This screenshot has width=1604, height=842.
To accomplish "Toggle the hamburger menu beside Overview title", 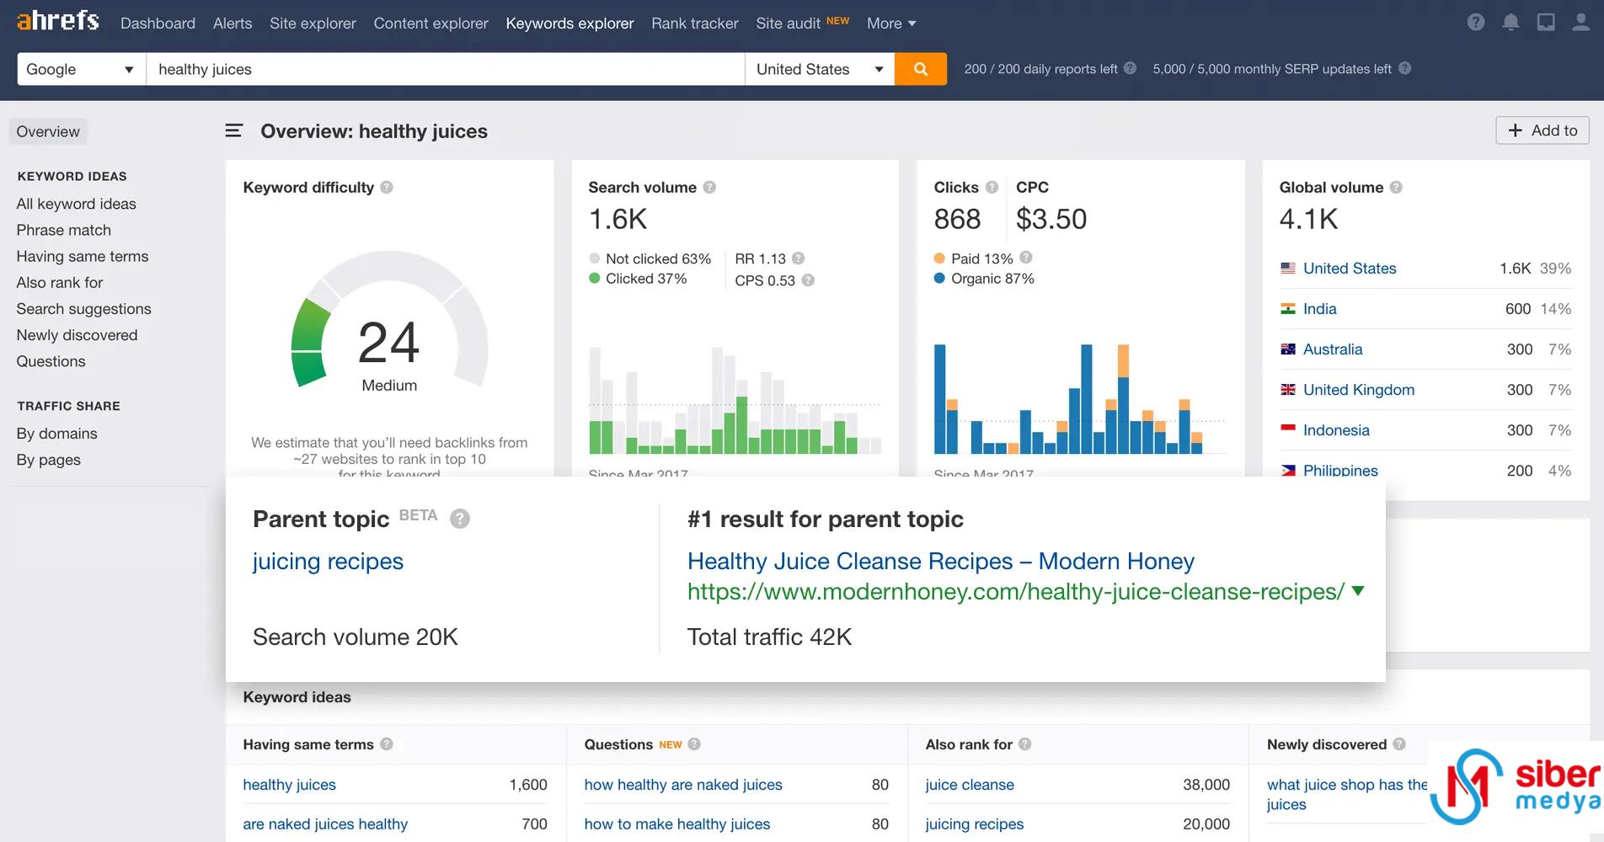I will [x=234, y=131].
